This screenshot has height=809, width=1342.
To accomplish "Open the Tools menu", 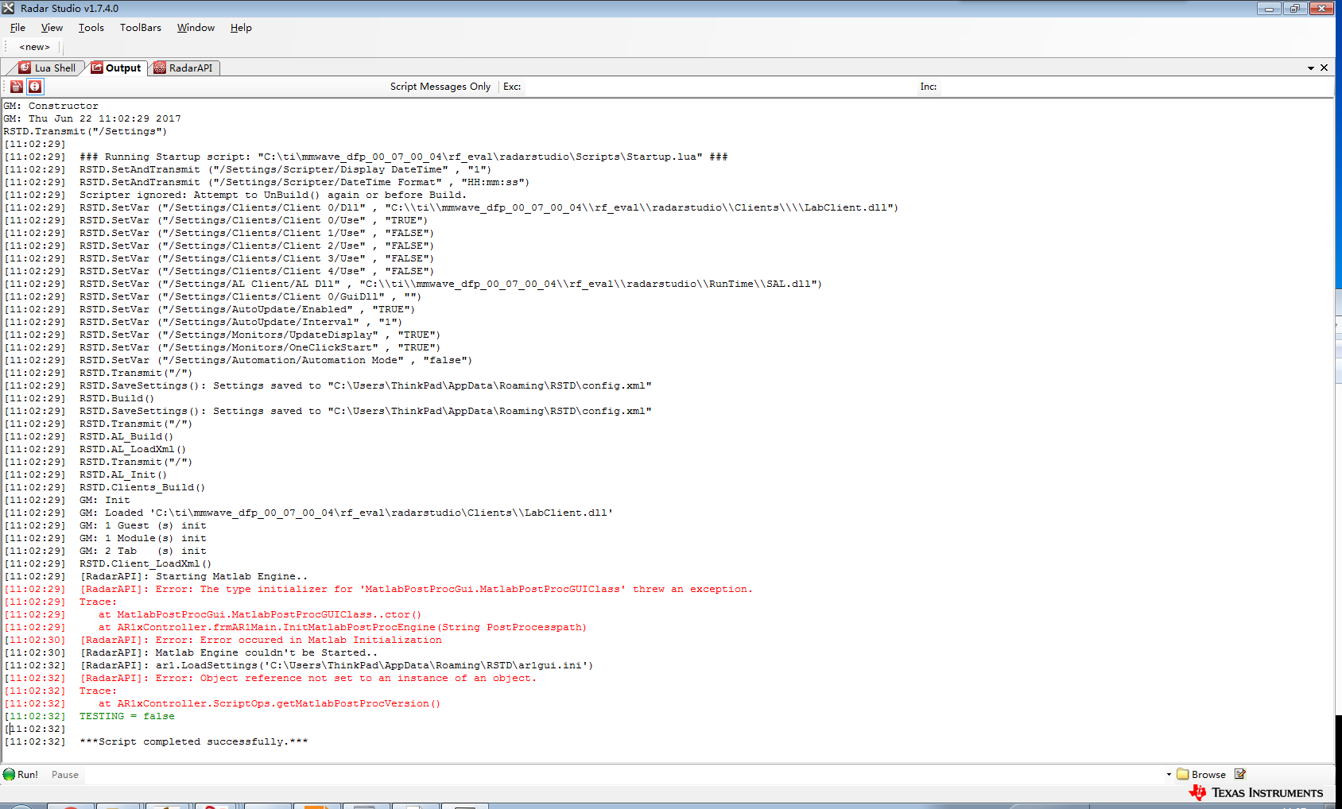I will click(x=91, y=28).
